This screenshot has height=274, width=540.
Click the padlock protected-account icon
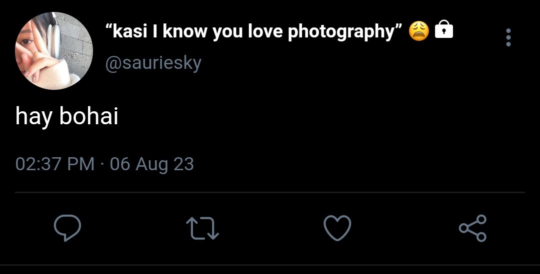444,29
